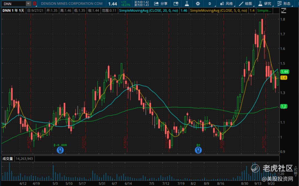Click the +8.27% change value

point(126,5)
